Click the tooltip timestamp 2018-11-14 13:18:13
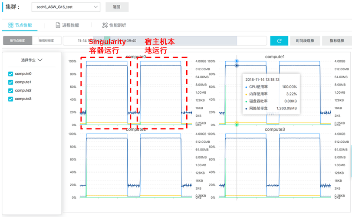 tap(263, 80)
